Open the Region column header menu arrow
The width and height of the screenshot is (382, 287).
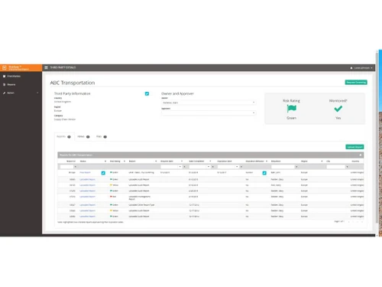point(322,161)
